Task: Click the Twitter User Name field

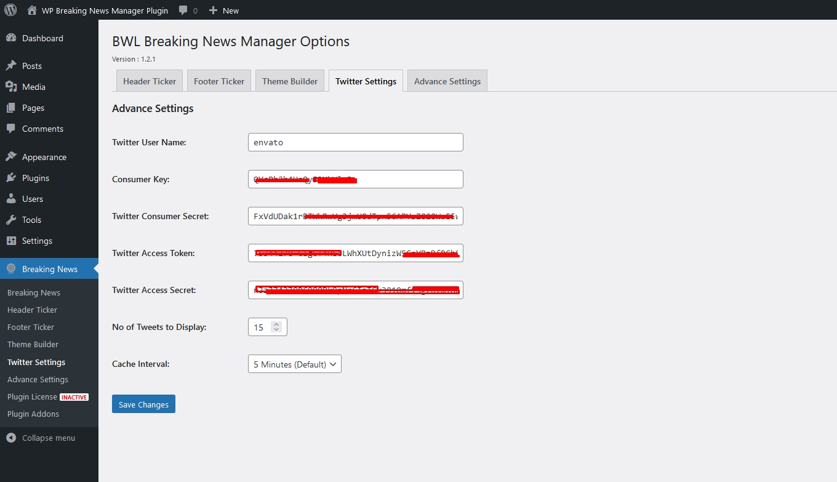Action: point(355,142)
